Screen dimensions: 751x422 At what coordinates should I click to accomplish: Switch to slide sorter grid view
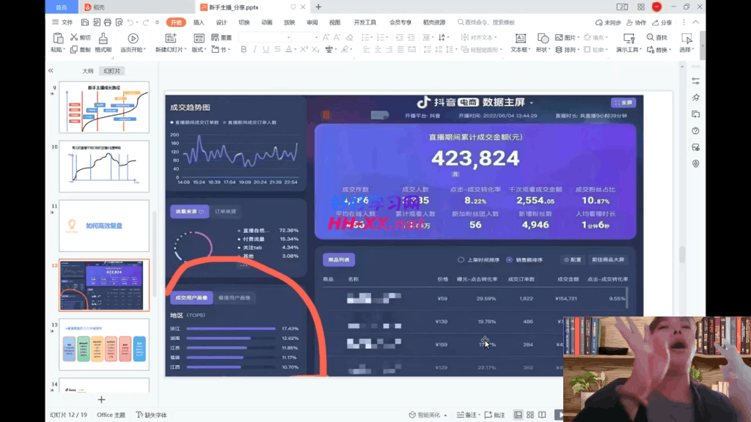tap(530, 415)
